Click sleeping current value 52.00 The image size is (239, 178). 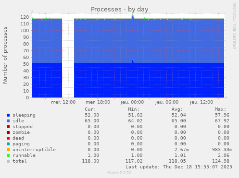coord(92,115)
